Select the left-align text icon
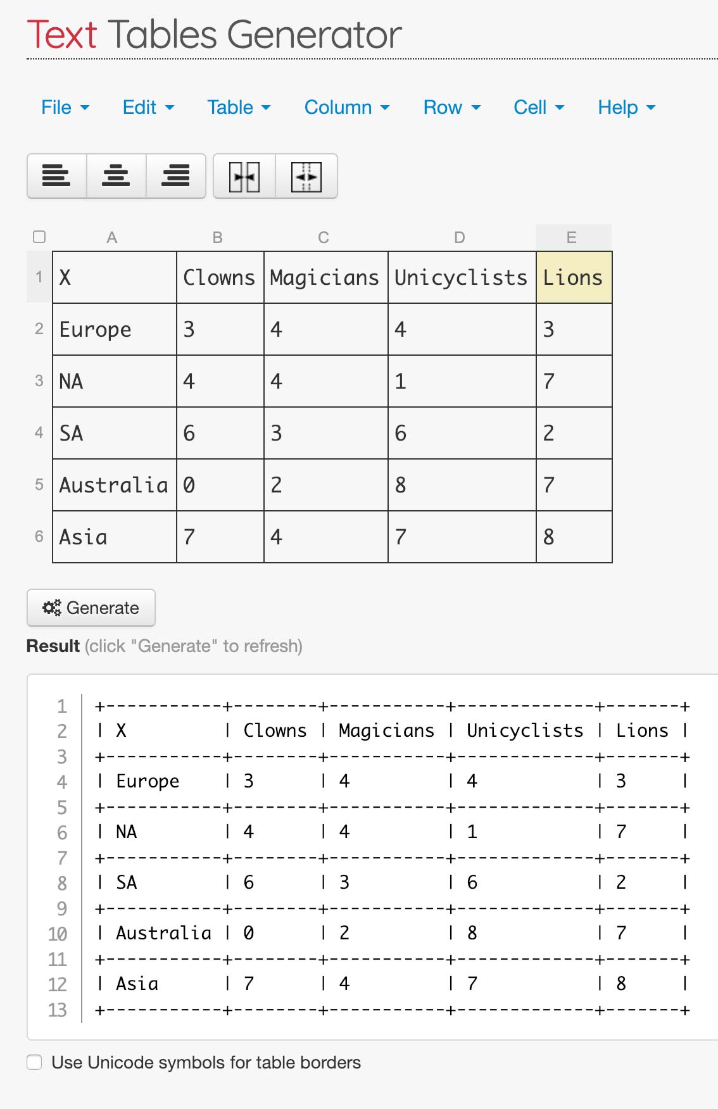This screenshot has width=718, height=1109. tap(56, 177)
